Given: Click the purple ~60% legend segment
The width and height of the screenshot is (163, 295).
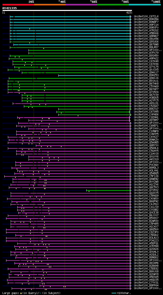Looking at the screenshot, I should (81, 5).
